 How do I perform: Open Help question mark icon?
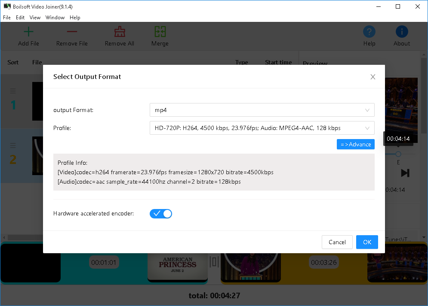tap(369, 32)
